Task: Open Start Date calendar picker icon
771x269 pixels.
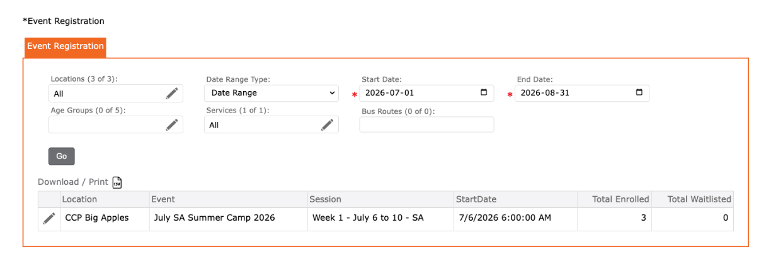Action: click(484, 92)
